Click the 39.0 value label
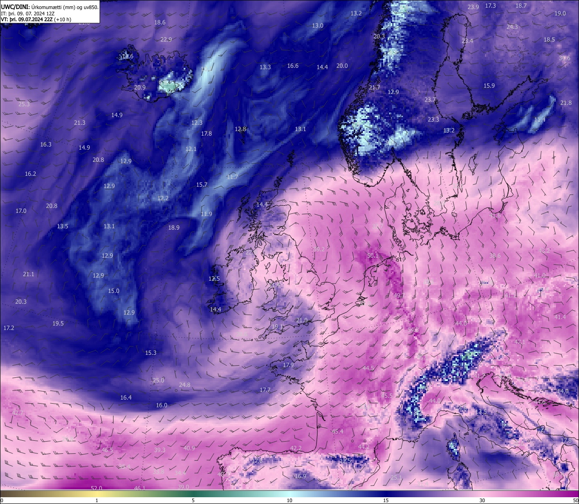This screenshot has height=504, width=579. pos(183,487)
